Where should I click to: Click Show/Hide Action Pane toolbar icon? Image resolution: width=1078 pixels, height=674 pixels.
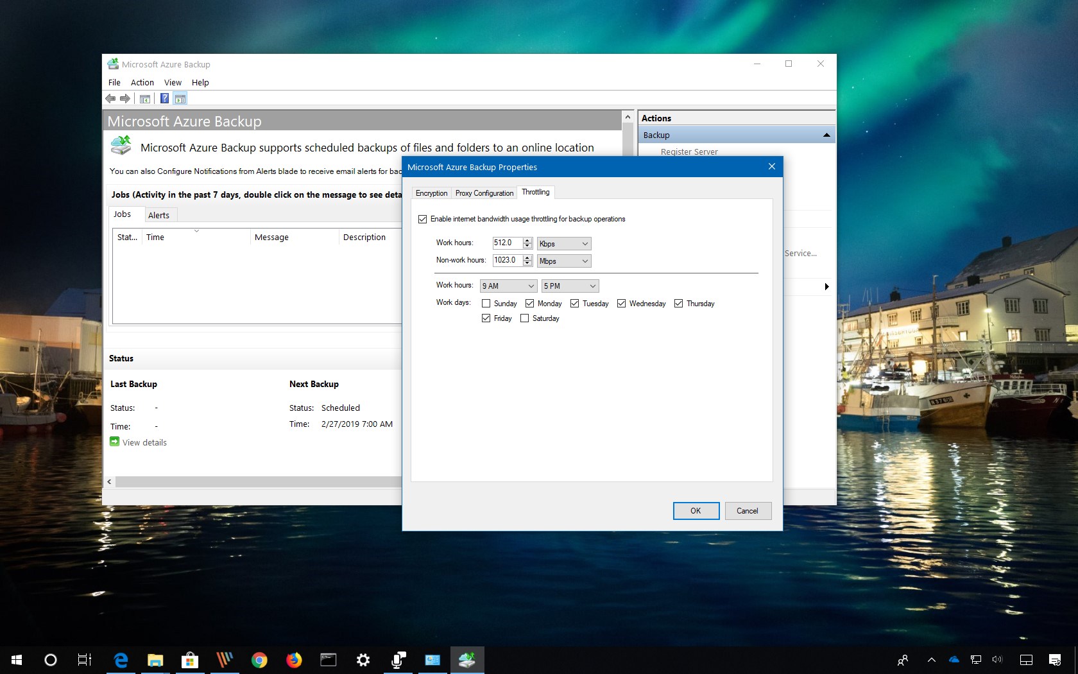pos(180,99)
